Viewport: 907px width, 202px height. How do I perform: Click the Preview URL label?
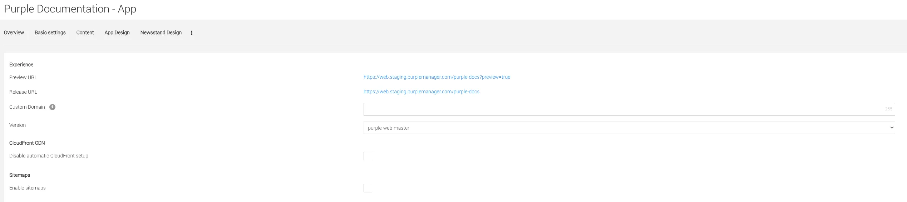click(23, 77)
